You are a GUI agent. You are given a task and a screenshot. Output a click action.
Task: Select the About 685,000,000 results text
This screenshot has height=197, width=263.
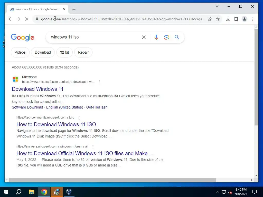click(x=45, y=67)
